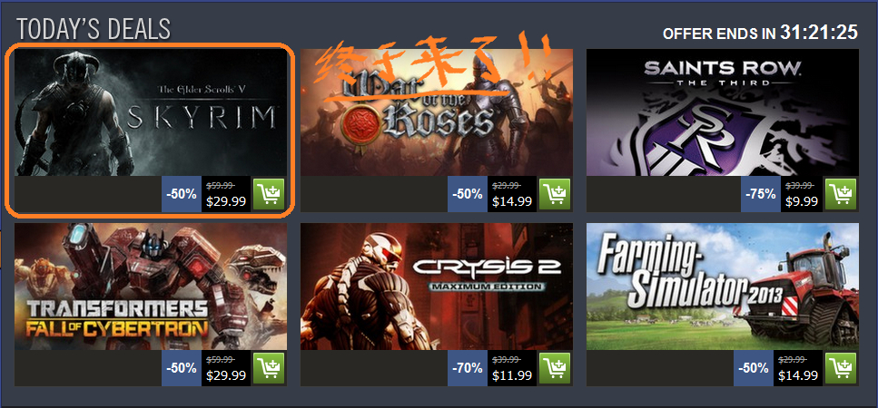Open the Saints Row The Third banner
This screenshot has height=408, width=878.
[723, 112]
